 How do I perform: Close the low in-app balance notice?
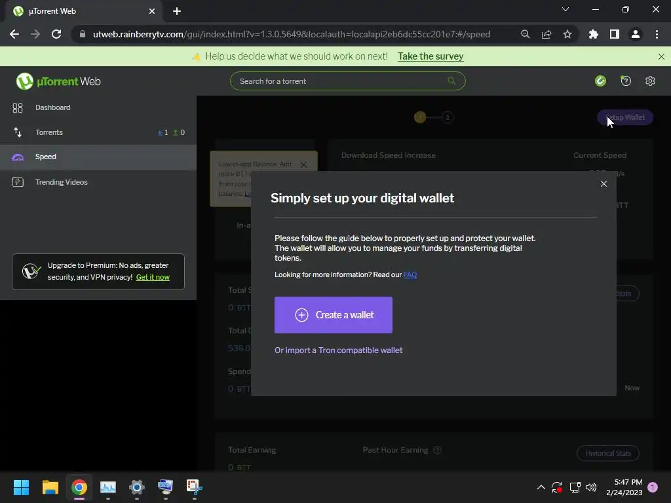click(x=303, y=164)
